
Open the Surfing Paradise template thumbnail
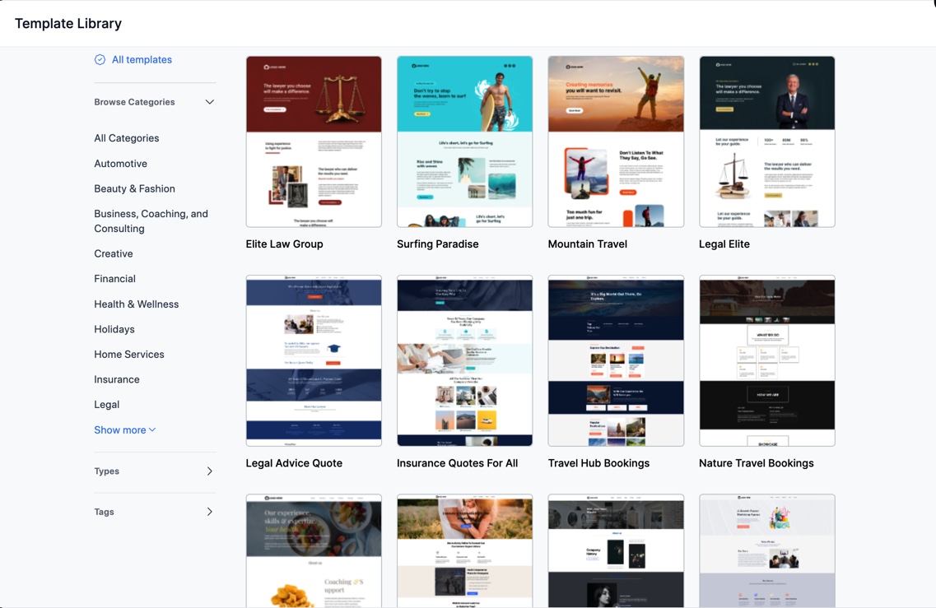(464, 142)
